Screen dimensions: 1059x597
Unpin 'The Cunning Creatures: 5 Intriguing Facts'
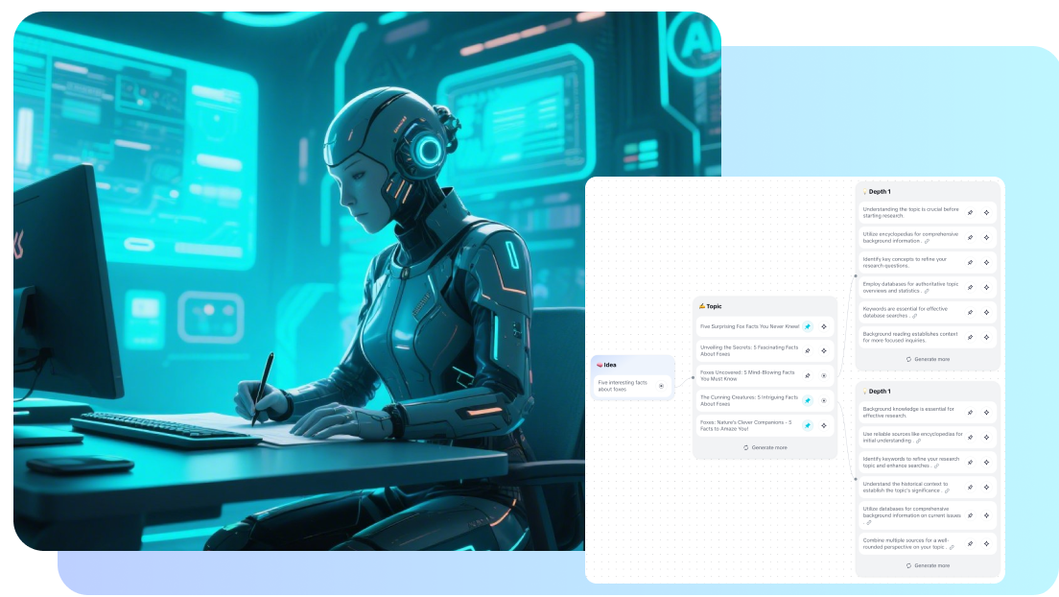pos(808,401)
